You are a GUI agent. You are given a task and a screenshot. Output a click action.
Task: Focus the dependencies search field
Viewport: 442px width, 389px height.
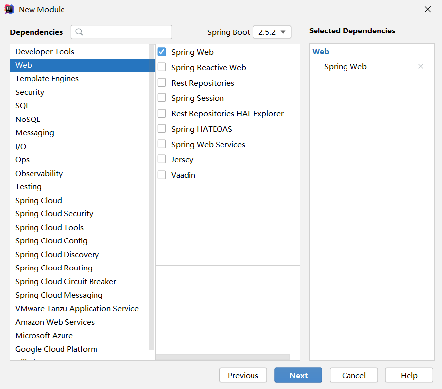122,32
